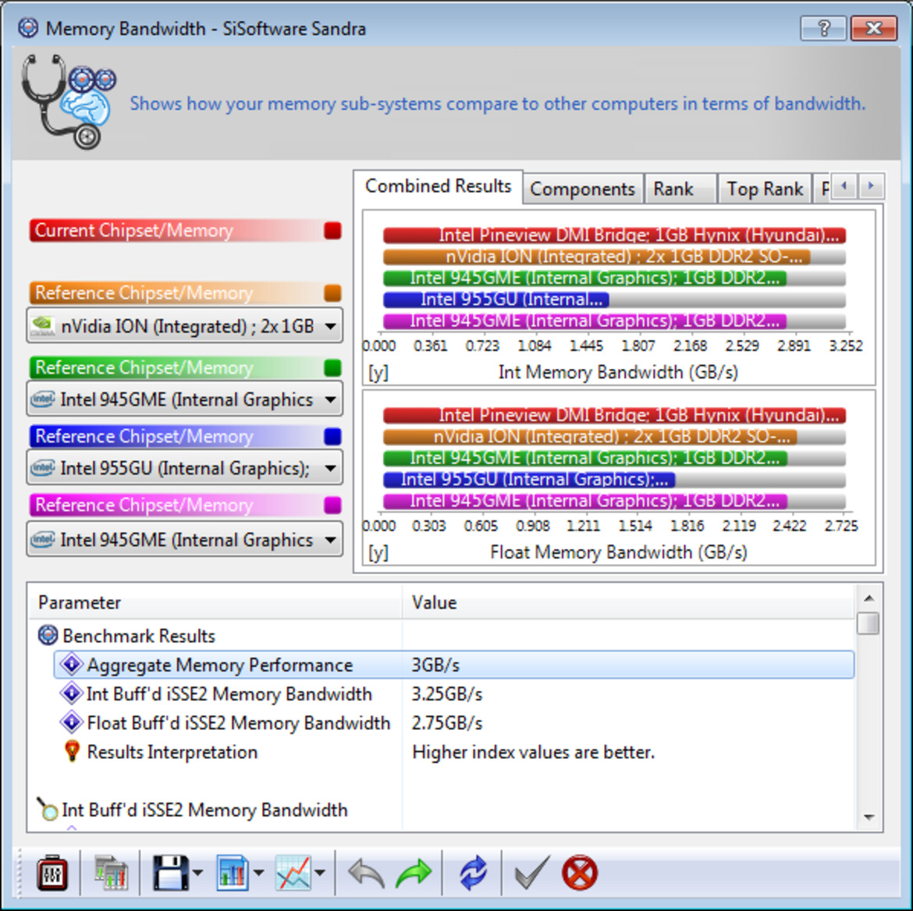
Task: Open the bar chart view icon
Action: pyautogui.click(x=233, y=873)
